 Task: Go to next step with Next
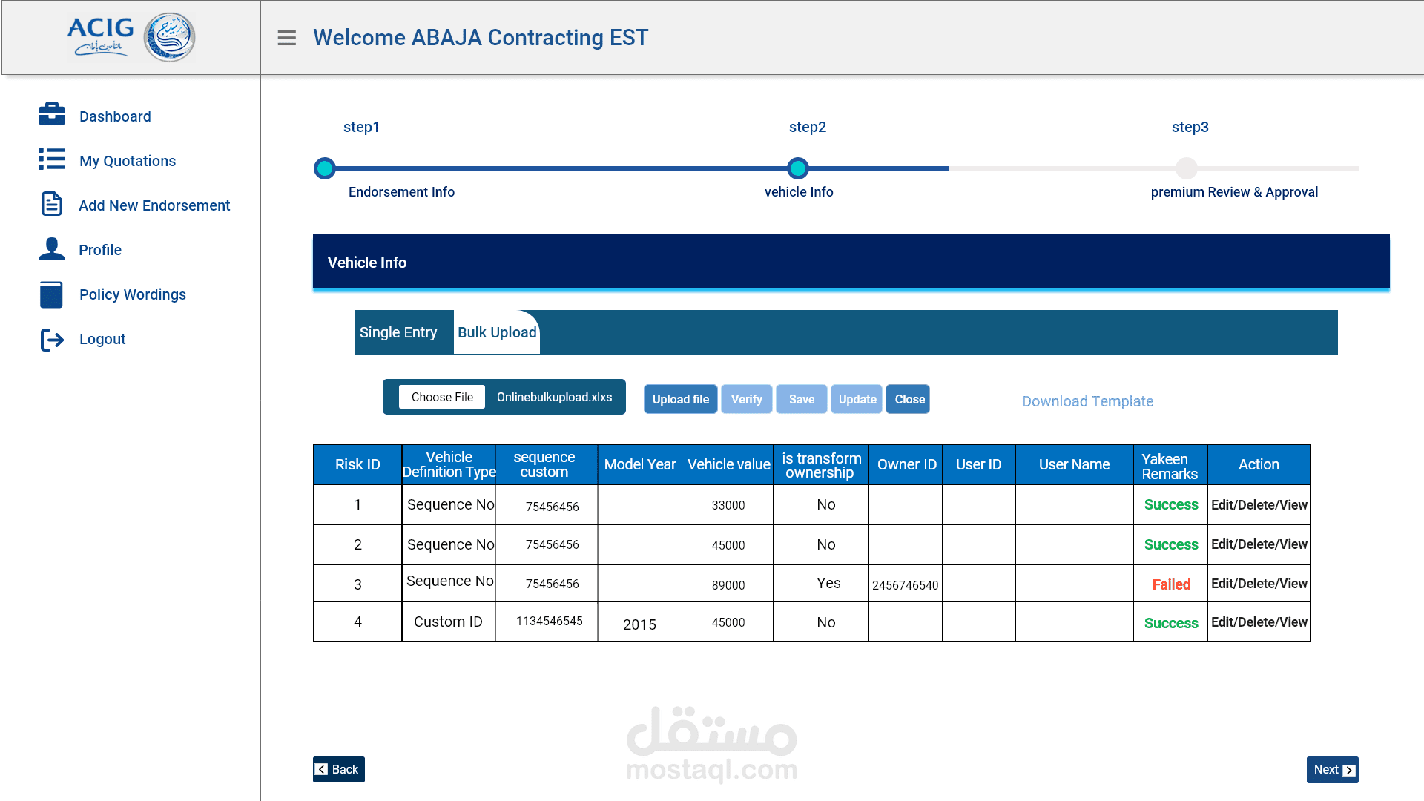pos(1332,769)
